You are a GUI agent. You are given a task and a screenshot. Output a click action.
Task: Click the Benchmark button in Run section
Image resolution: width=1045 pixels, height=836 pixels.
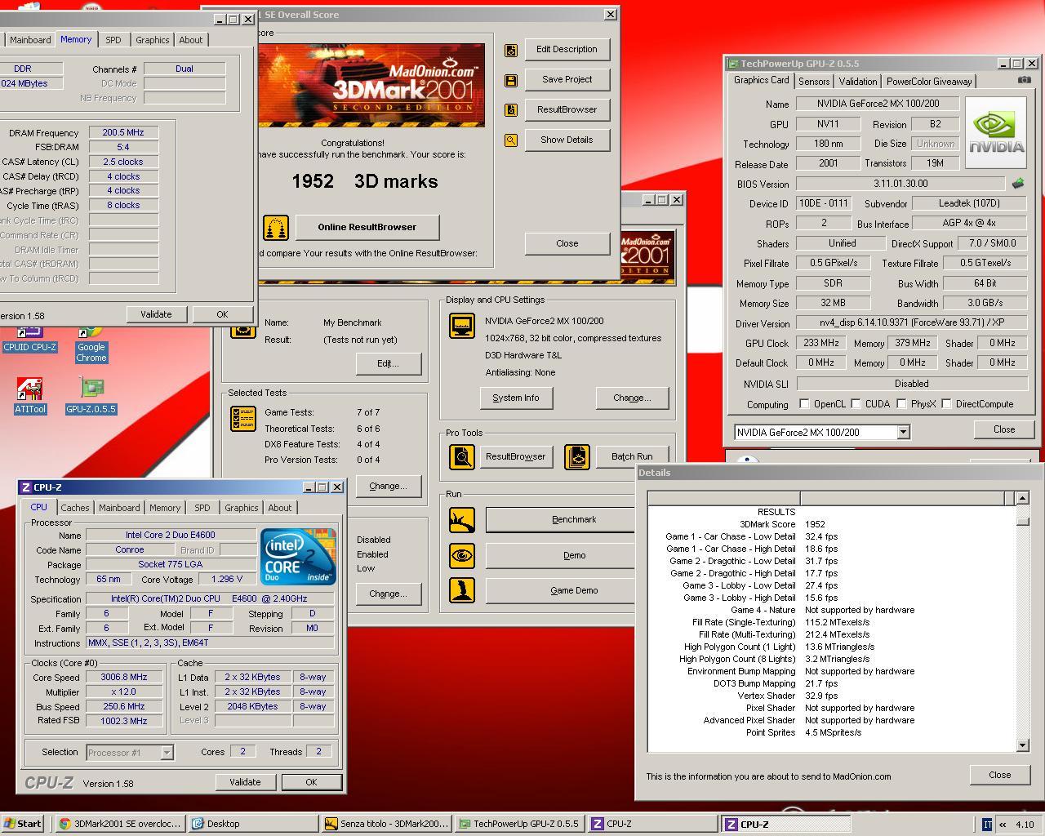tap(561, 519)
